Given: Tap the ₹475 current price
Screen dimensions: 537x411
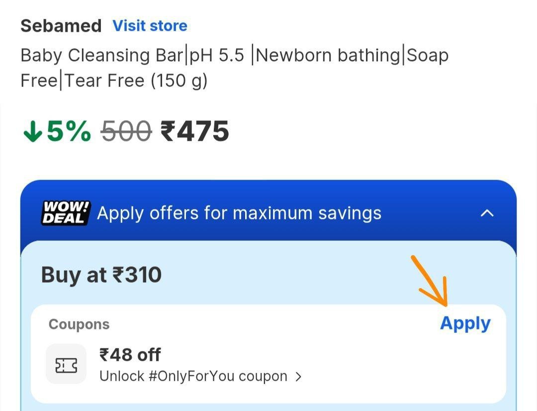Looking at the screenshot, I should pos(194,132).
